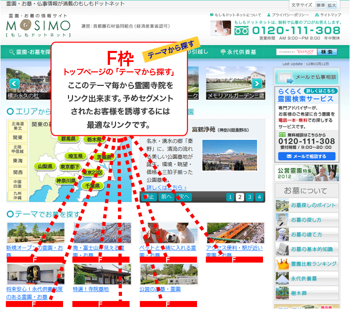Open お墓探しのポイント sidebar item
The image size is (350, 309).
pyautogui.click(x=306, y=205)
